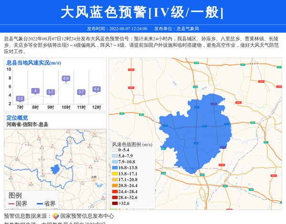Click the 河南省-信阳市-息县 location text
The image size is (286, 224).
[27, 124]
